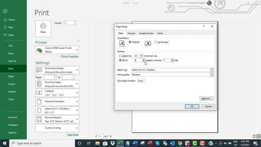Switch to Excel in the taskbar

pyautogui.click(x=120, y=143)
